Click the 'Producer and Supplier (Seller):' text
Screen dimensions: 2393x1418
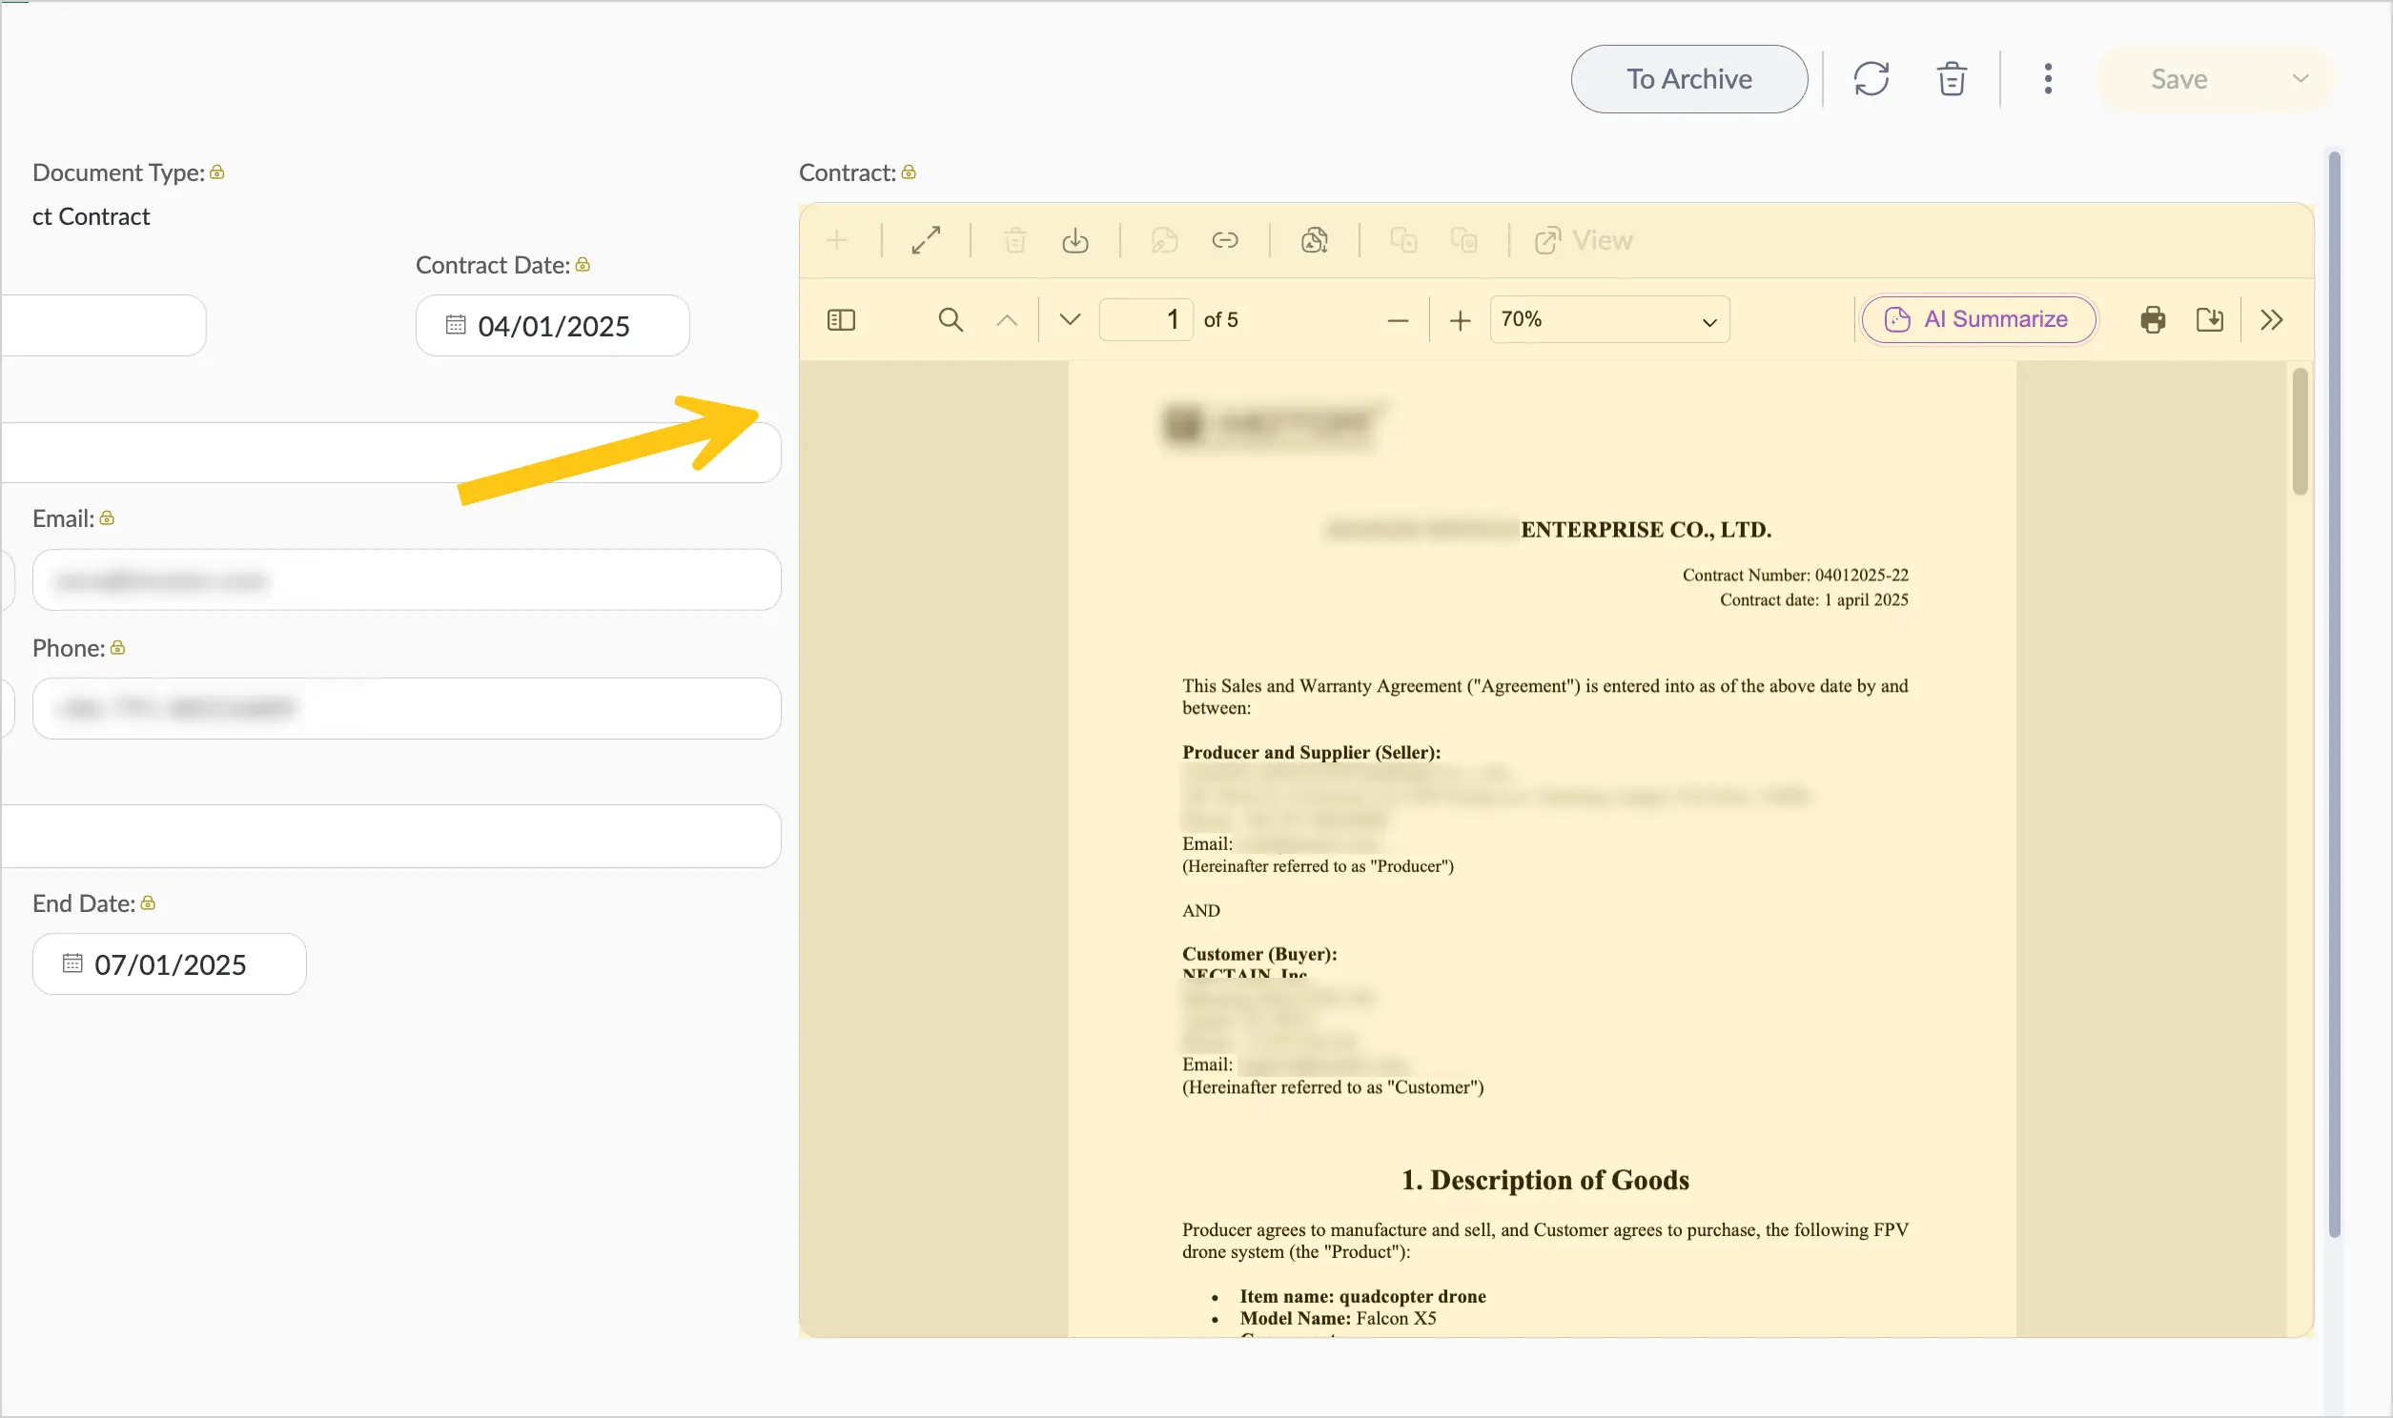(x=1311, y=752)
